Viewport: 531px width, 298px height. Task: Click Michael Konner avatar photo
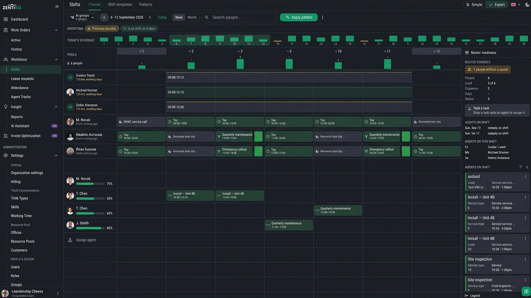[x=70, y=92]
